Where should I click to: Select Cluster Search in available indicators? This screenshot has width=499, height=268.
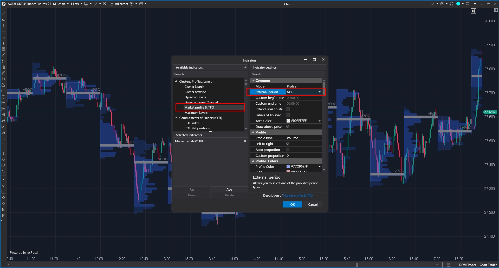tap(194, 86)
